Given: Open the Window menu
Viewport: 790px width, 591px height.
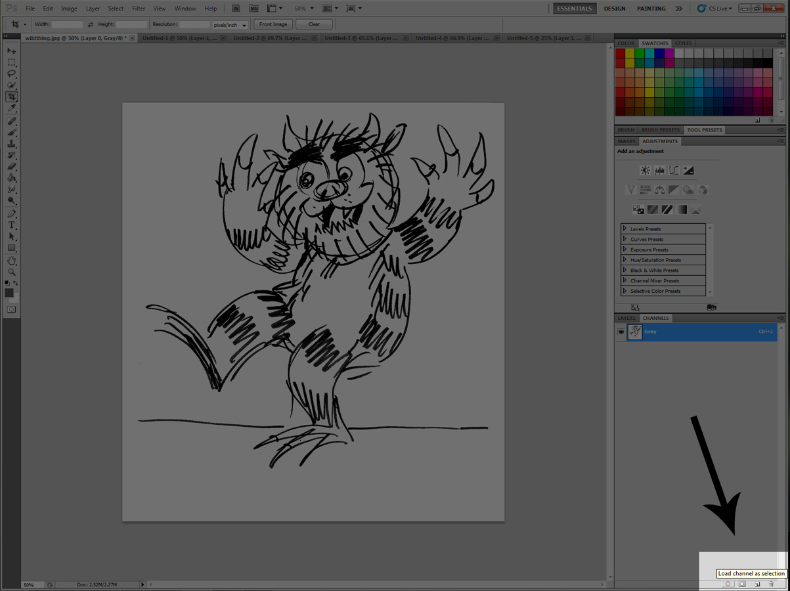Looking at the screenshot, I should point(185,9).
